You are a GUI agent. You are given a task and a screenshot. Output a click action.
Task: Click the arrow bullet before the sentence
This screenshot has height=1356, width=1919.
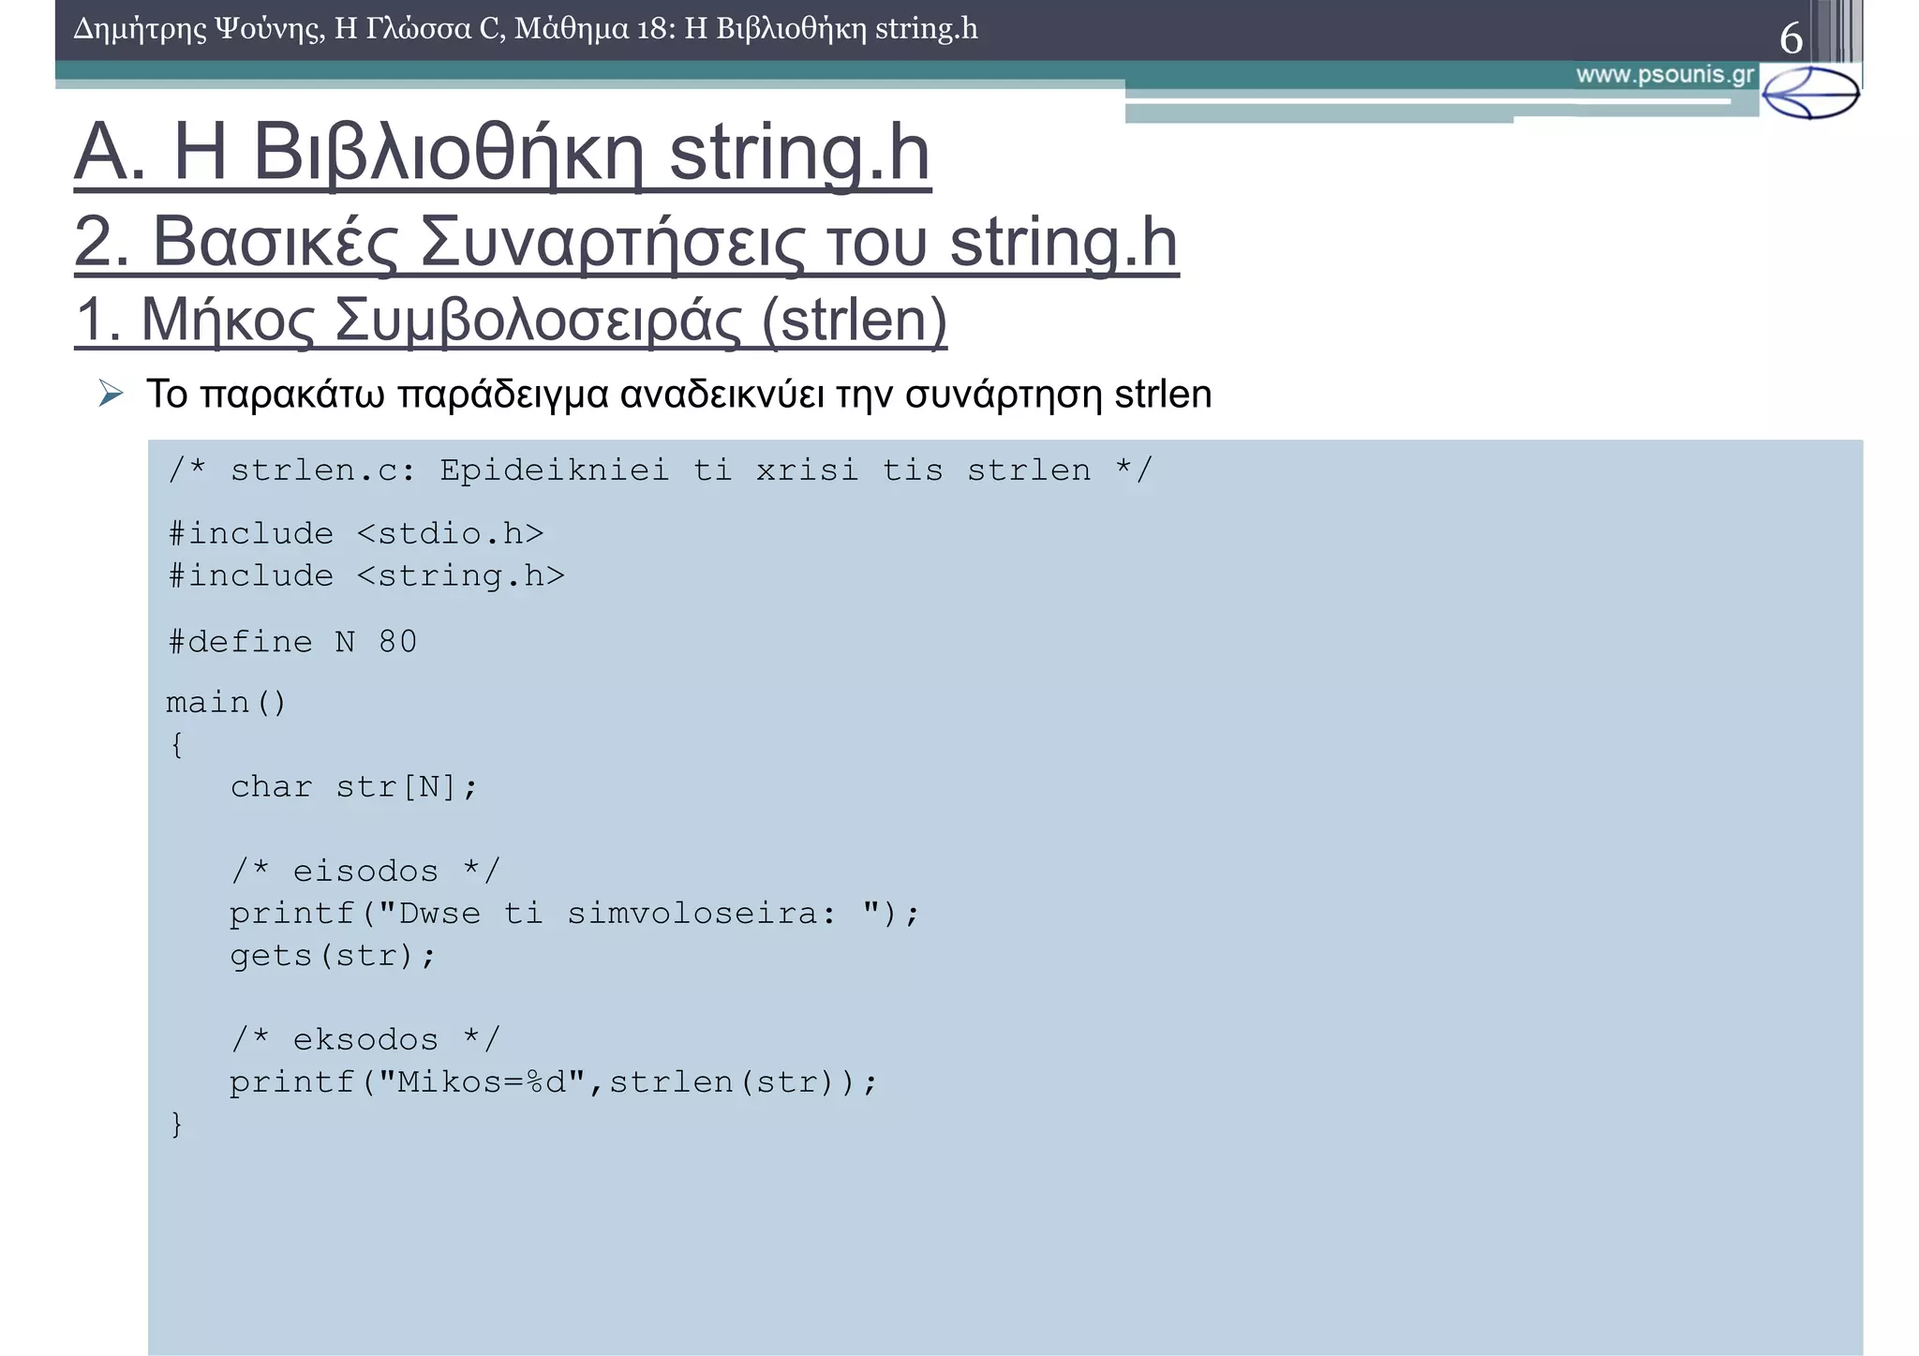(x=111, y=395)
